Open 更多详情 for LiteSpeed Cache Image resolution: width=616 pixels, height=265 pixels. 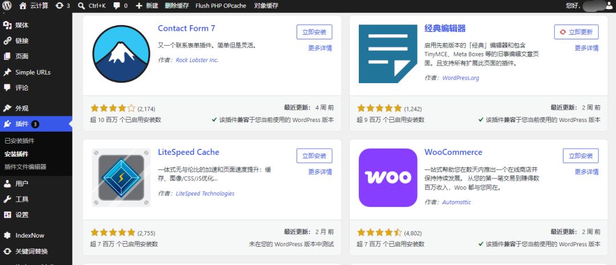click(x=320, y=172)
